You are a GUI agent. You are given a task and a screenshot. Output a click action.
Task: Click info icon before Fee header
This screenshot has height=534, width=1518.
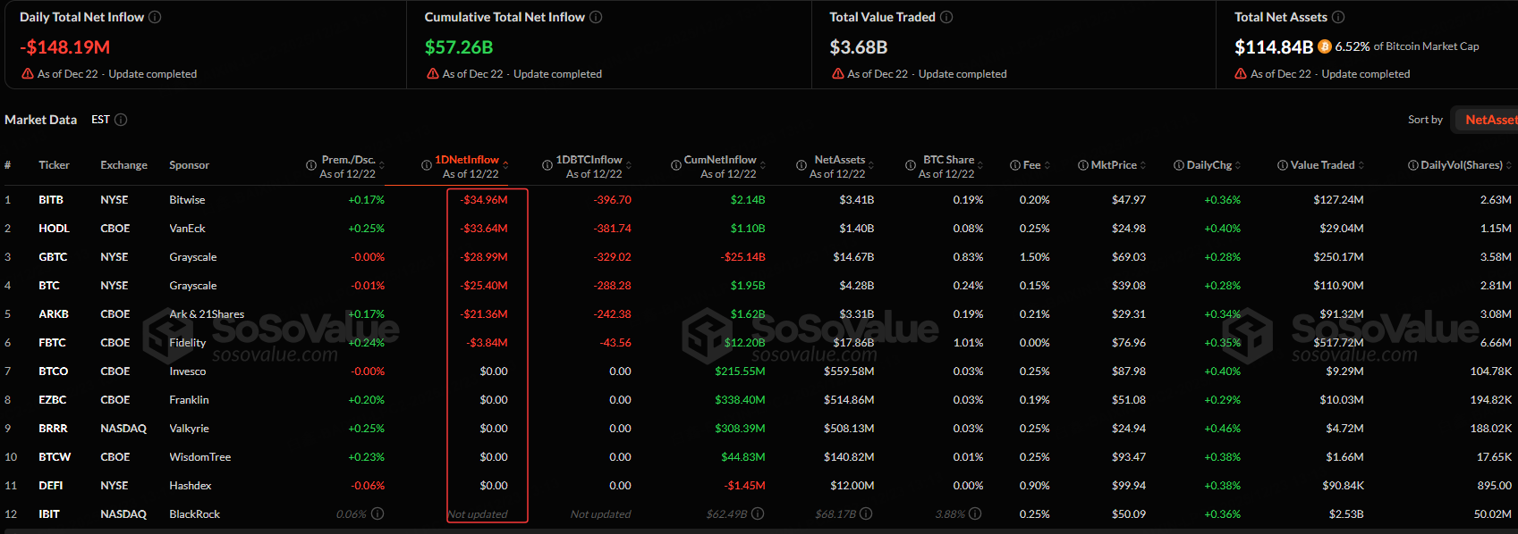pyautogui.click(x=1015, y=165)
